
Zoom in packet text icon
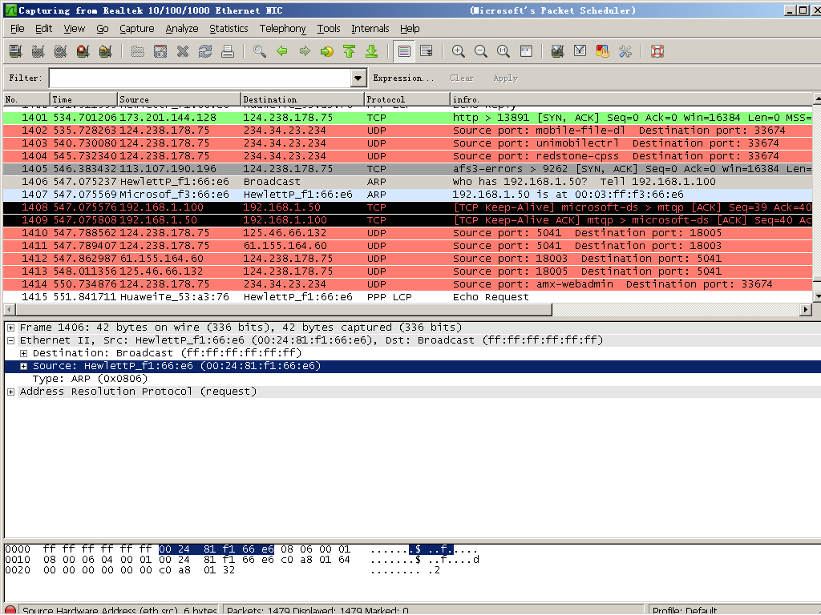459,51
